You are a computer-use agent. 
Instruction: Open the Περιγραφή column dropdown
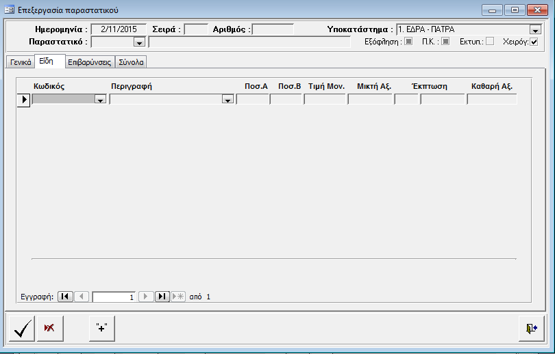[227, 100]
